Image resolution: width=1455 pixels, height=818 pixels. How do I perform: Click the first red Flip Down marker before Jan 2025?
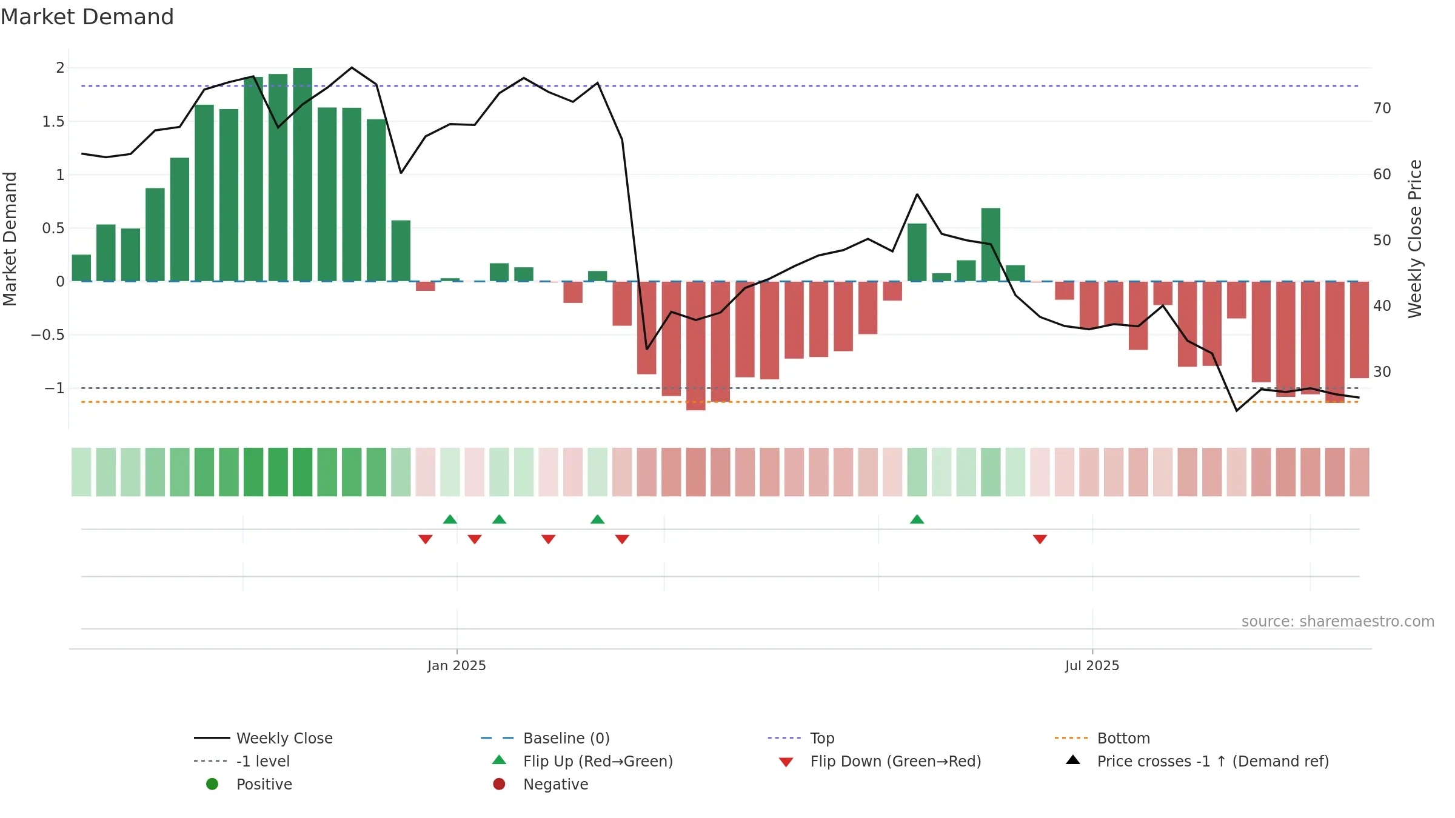point(426,539)
